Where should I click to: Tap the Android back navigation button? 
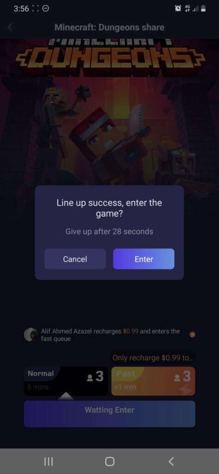(171, 462)
